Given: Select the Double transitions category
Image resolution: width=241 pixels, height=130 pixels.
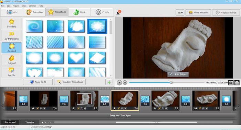Looking at the screenshot, I should coord(11,72).
